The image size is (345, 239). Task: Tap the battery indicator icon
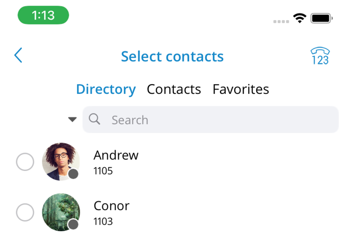point(321,18)
